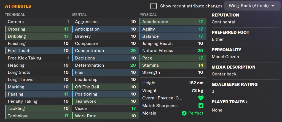Click the Model Citizen personality text
The image size is (282, 122).
click(225, 57)
